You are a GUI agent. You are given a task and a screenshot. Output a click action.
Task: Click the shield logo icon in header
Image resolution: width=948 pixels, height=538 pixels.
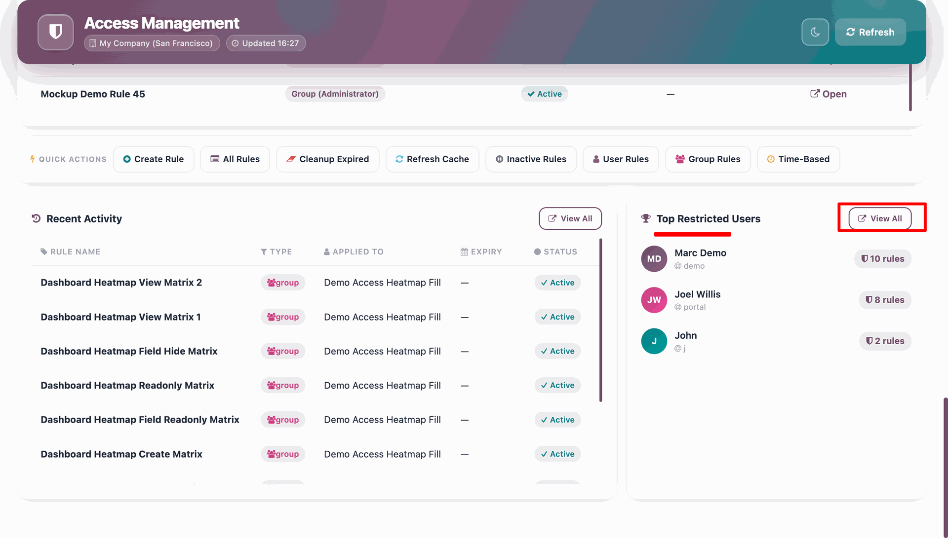tap(55, 32)
